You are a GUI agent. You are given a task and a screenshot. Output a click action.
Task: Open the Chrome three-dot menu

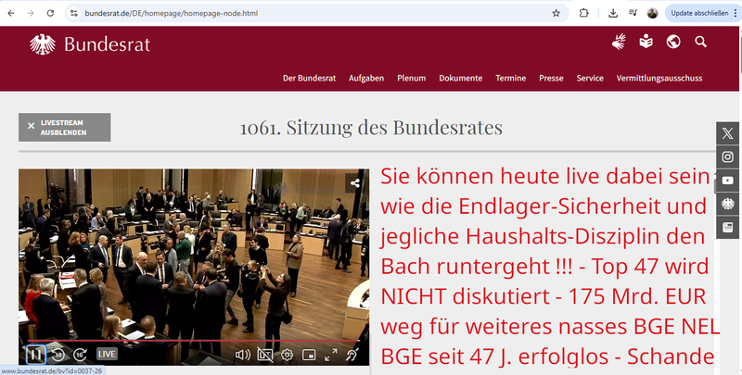[x=731, y=13]
